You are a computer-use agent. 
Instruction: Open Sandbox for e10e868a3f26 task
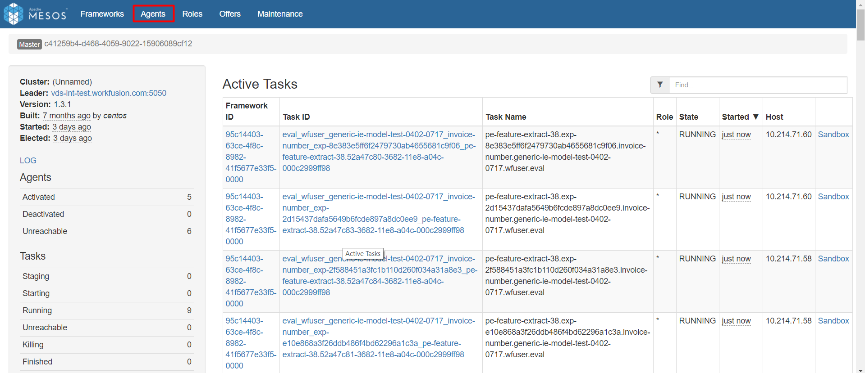point(833,321)
